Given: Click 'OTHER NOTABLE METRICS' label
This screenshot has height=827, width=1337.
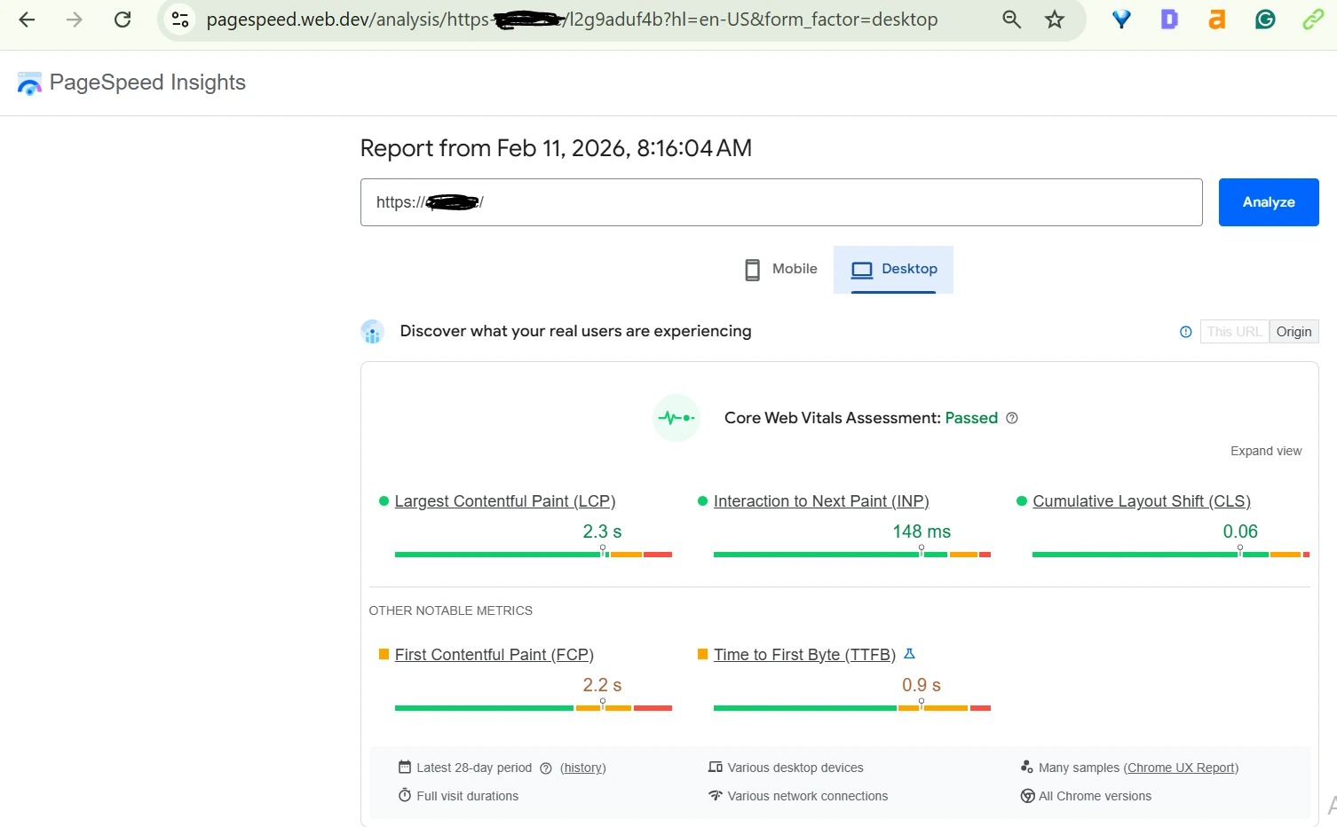Looking at the screenshot, I should click(451, 610).
